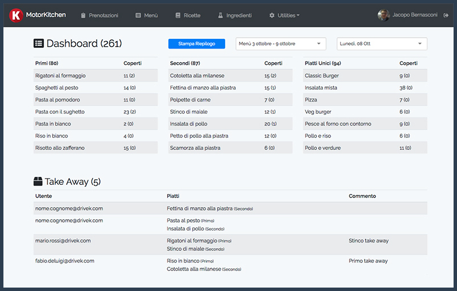Viewport: 457px width, 291px height.
Task: Click the Prenotazioni clipboard icon
Action: pos(83,15)
